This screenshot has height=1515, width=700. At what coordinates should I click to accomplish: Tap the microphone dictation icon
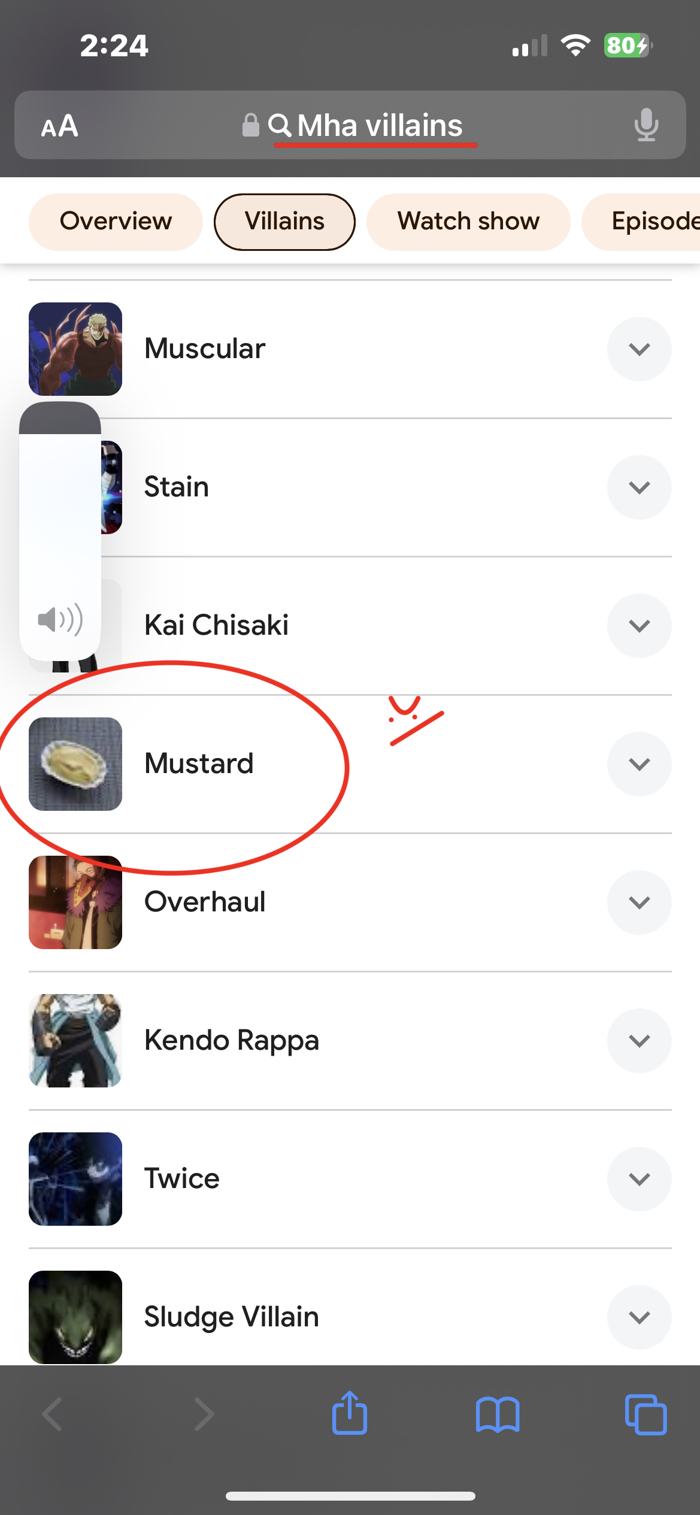click(646, 125)
